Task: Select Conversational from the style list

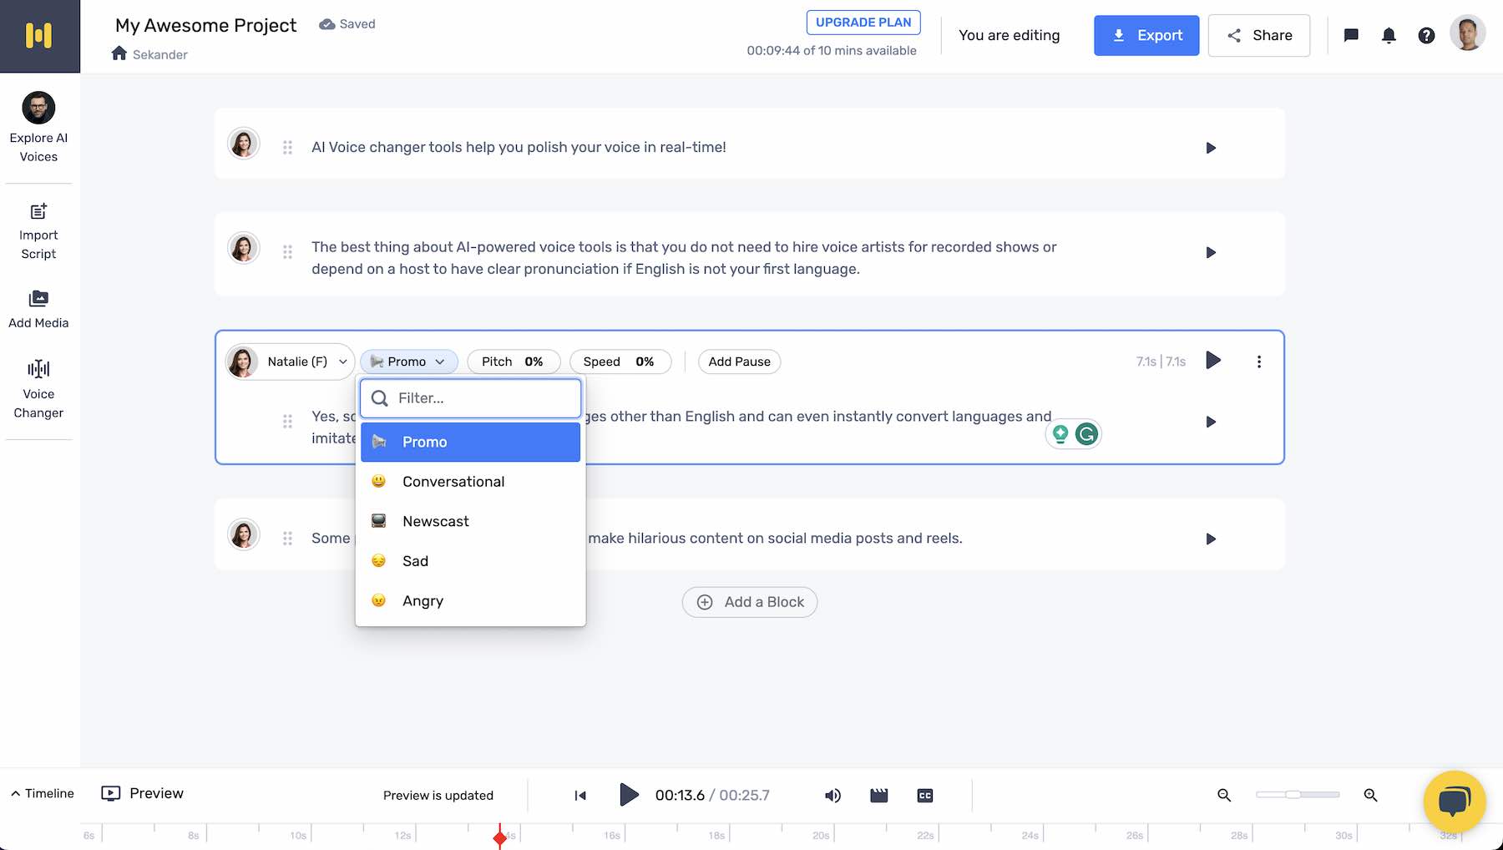Action: pos(453,481)
